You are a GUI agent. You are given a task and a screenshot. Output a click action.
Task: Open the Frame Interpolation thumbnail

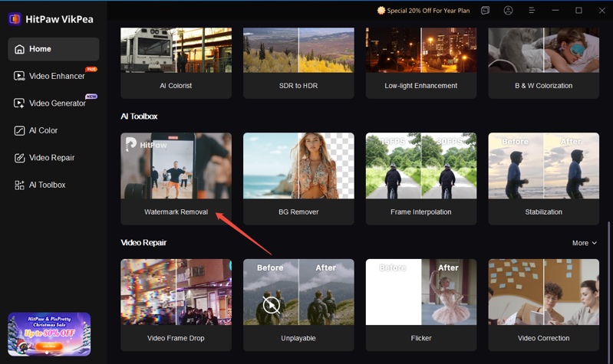click(x=421, y=166)
